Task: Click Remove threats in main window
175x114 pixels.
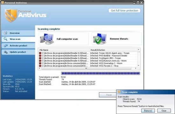Action: 117,39
